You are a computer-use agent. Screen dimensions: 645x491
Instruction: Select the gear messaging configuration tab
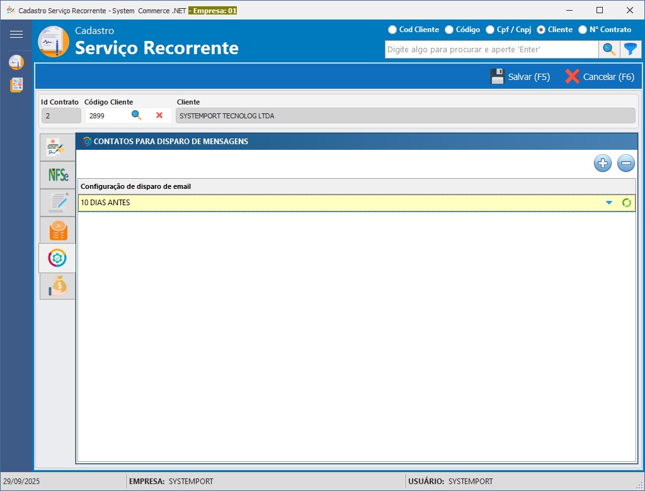pyautogui.click(x=57, y=257)
